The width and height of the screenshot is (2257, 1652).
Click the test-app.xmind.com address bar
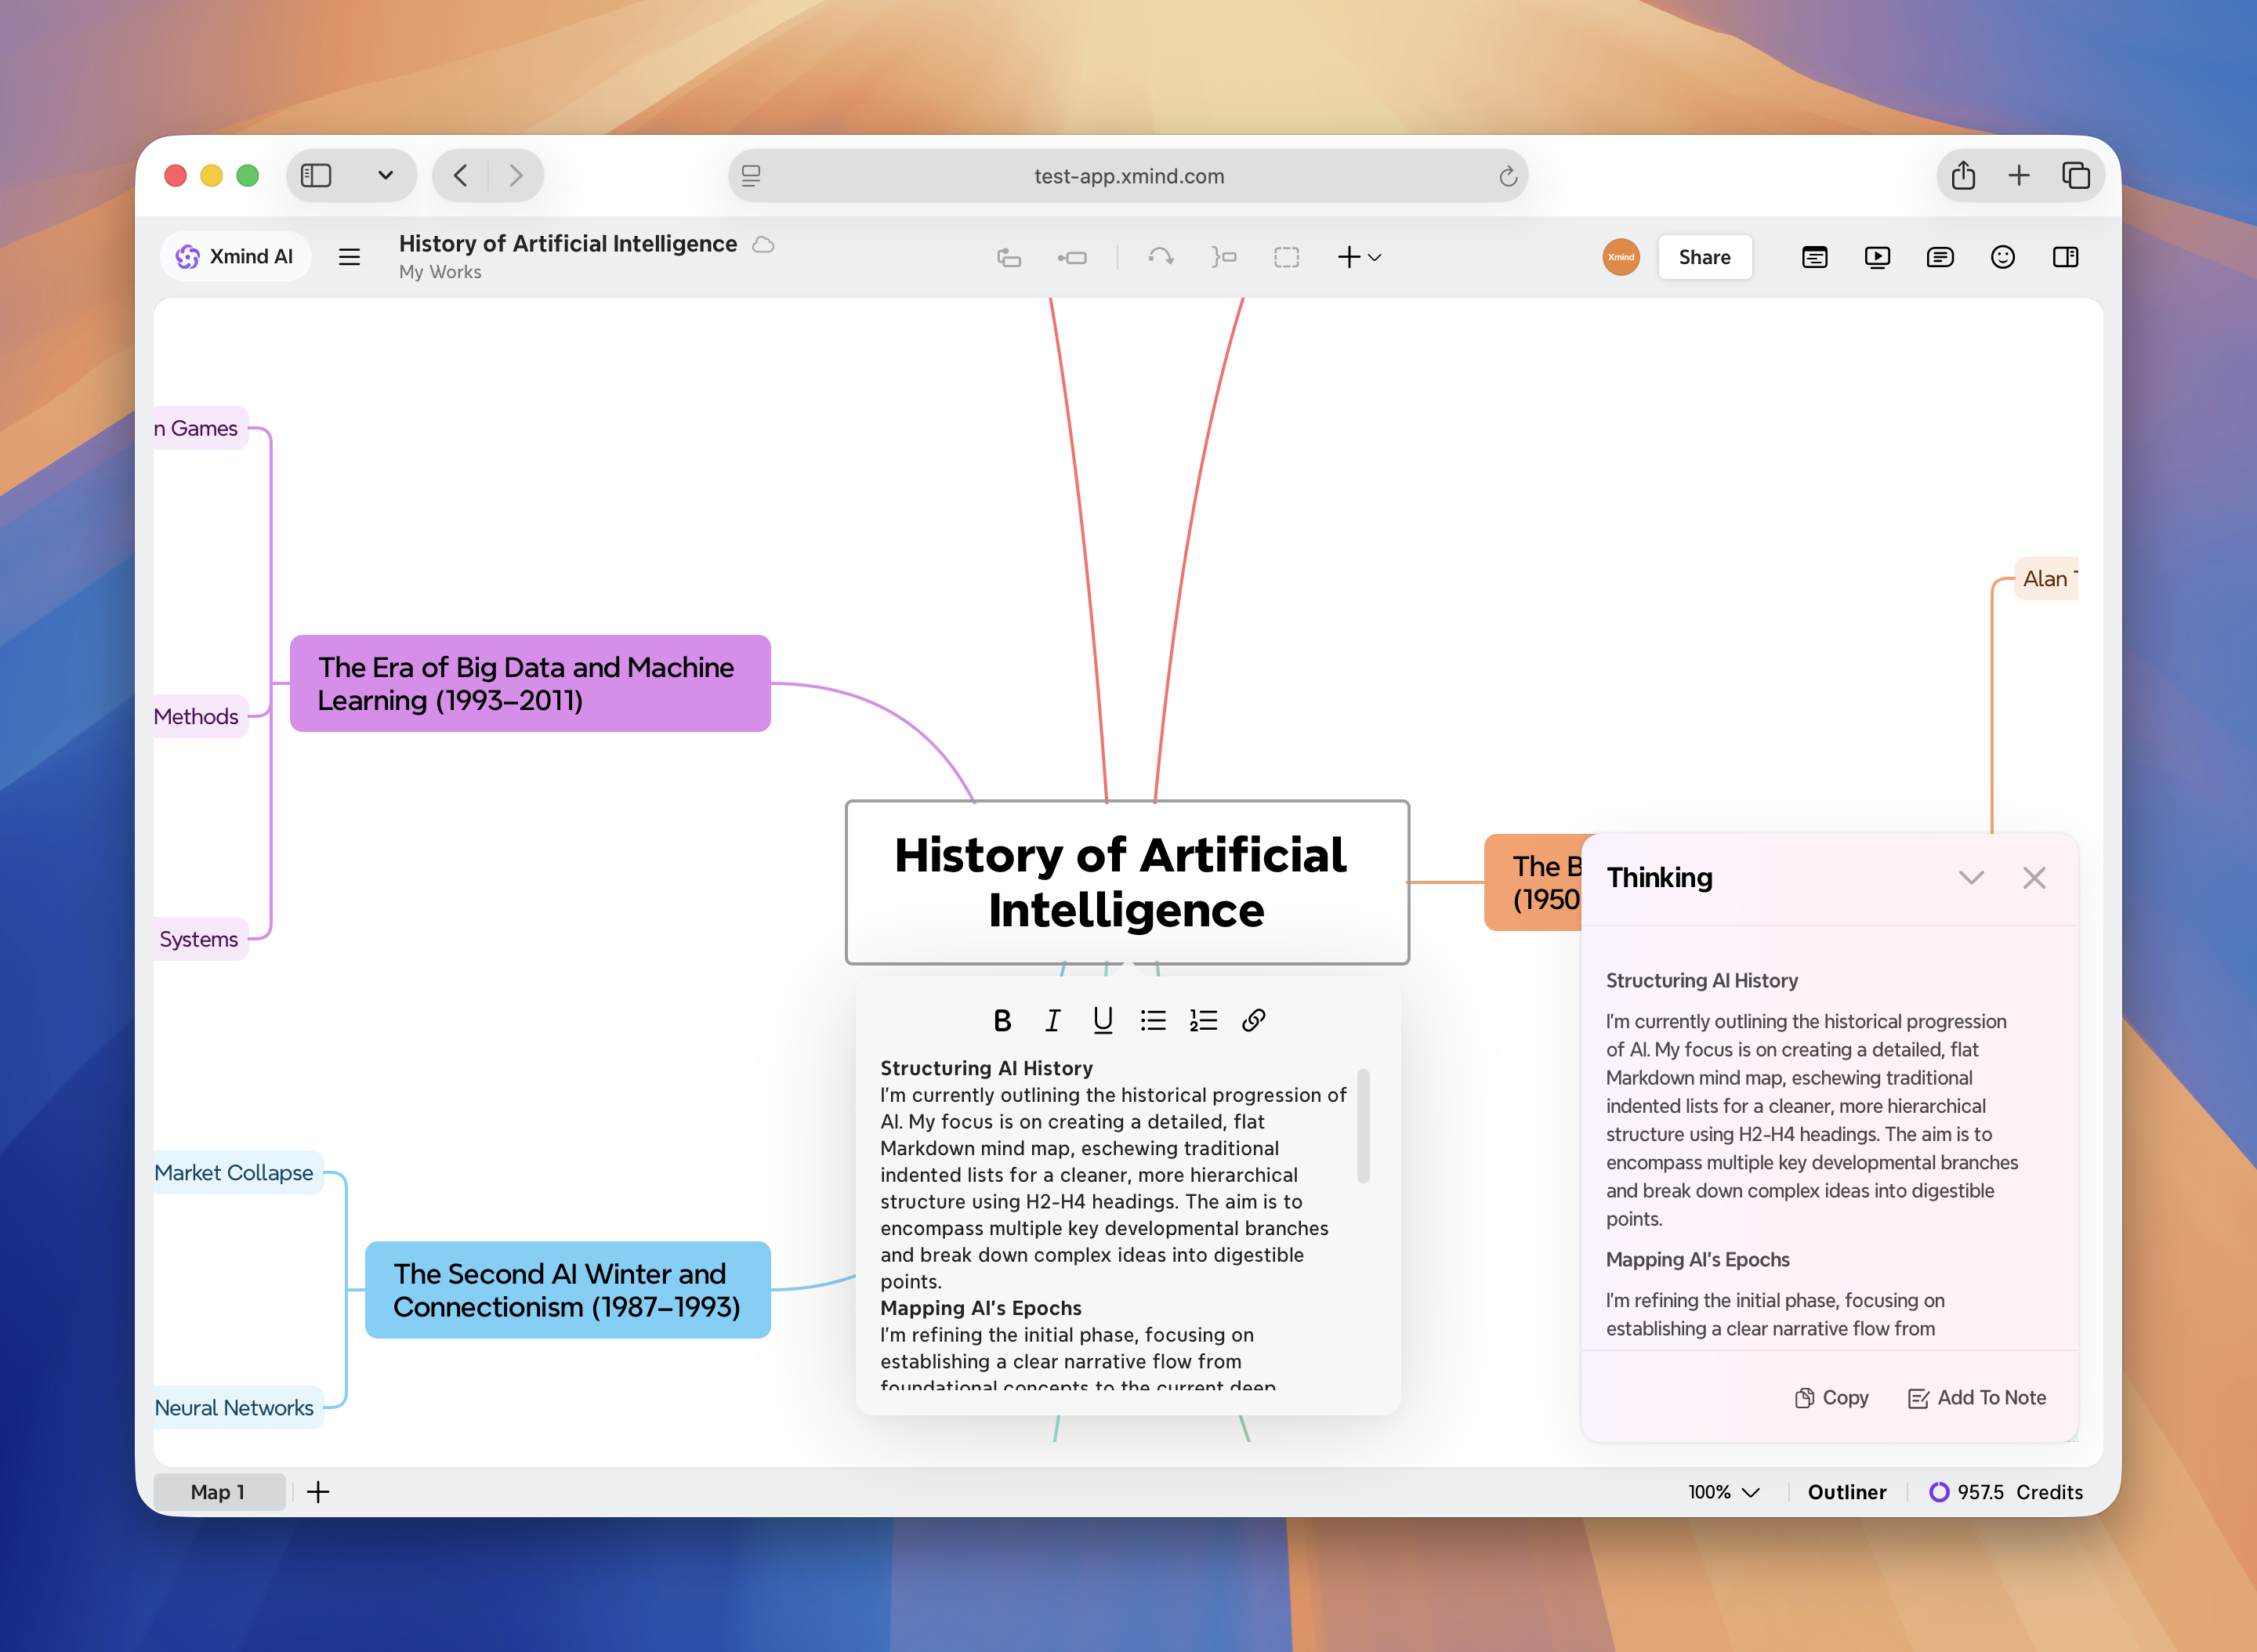[1128, 176]
